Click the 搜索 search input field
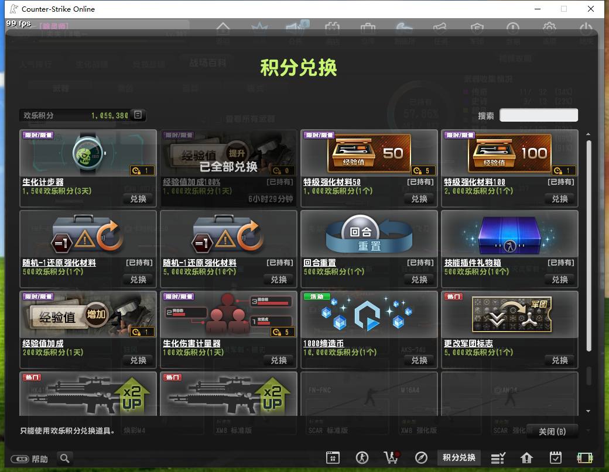609x472 pixels. 539,115
